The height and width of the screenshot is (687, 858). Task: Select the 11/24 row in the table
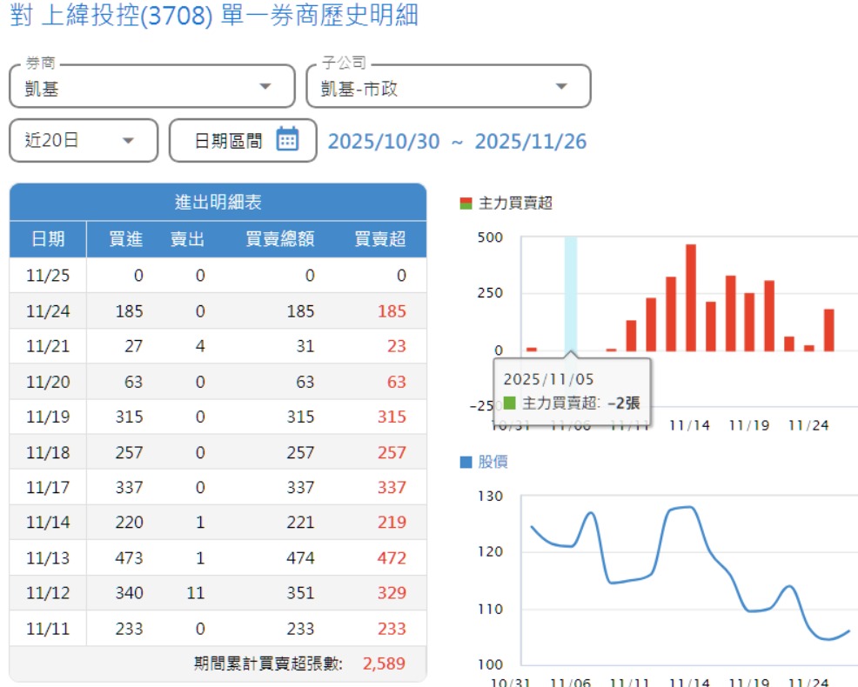(218, 310)
